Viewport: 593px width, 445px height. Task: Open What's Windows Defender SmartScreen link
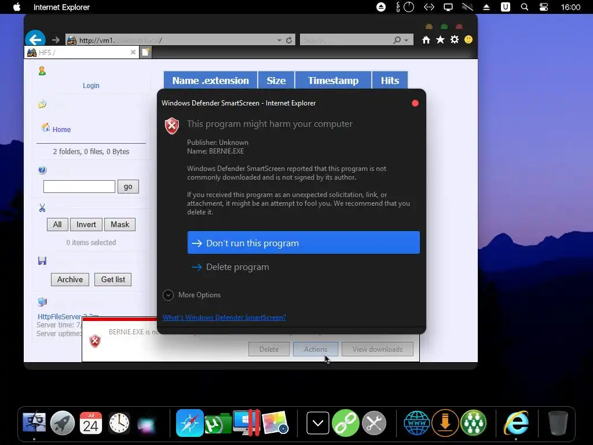pyautogui.click(x=224, y=317)
